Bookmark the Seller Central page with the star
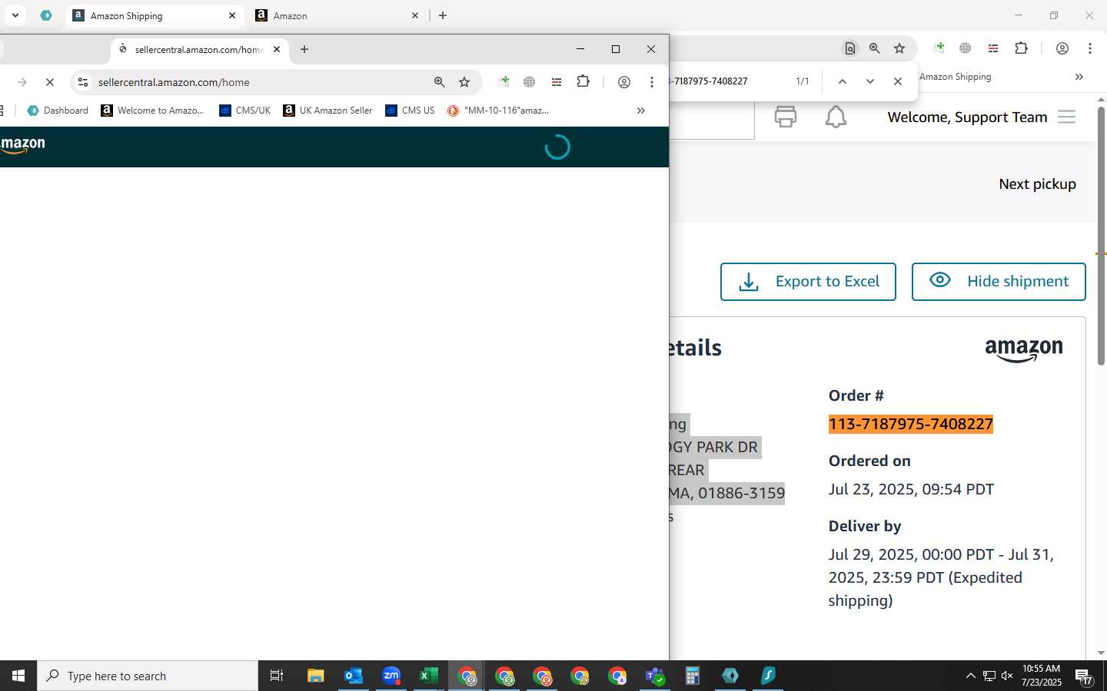1107x691 pixels. click(464, 82)
